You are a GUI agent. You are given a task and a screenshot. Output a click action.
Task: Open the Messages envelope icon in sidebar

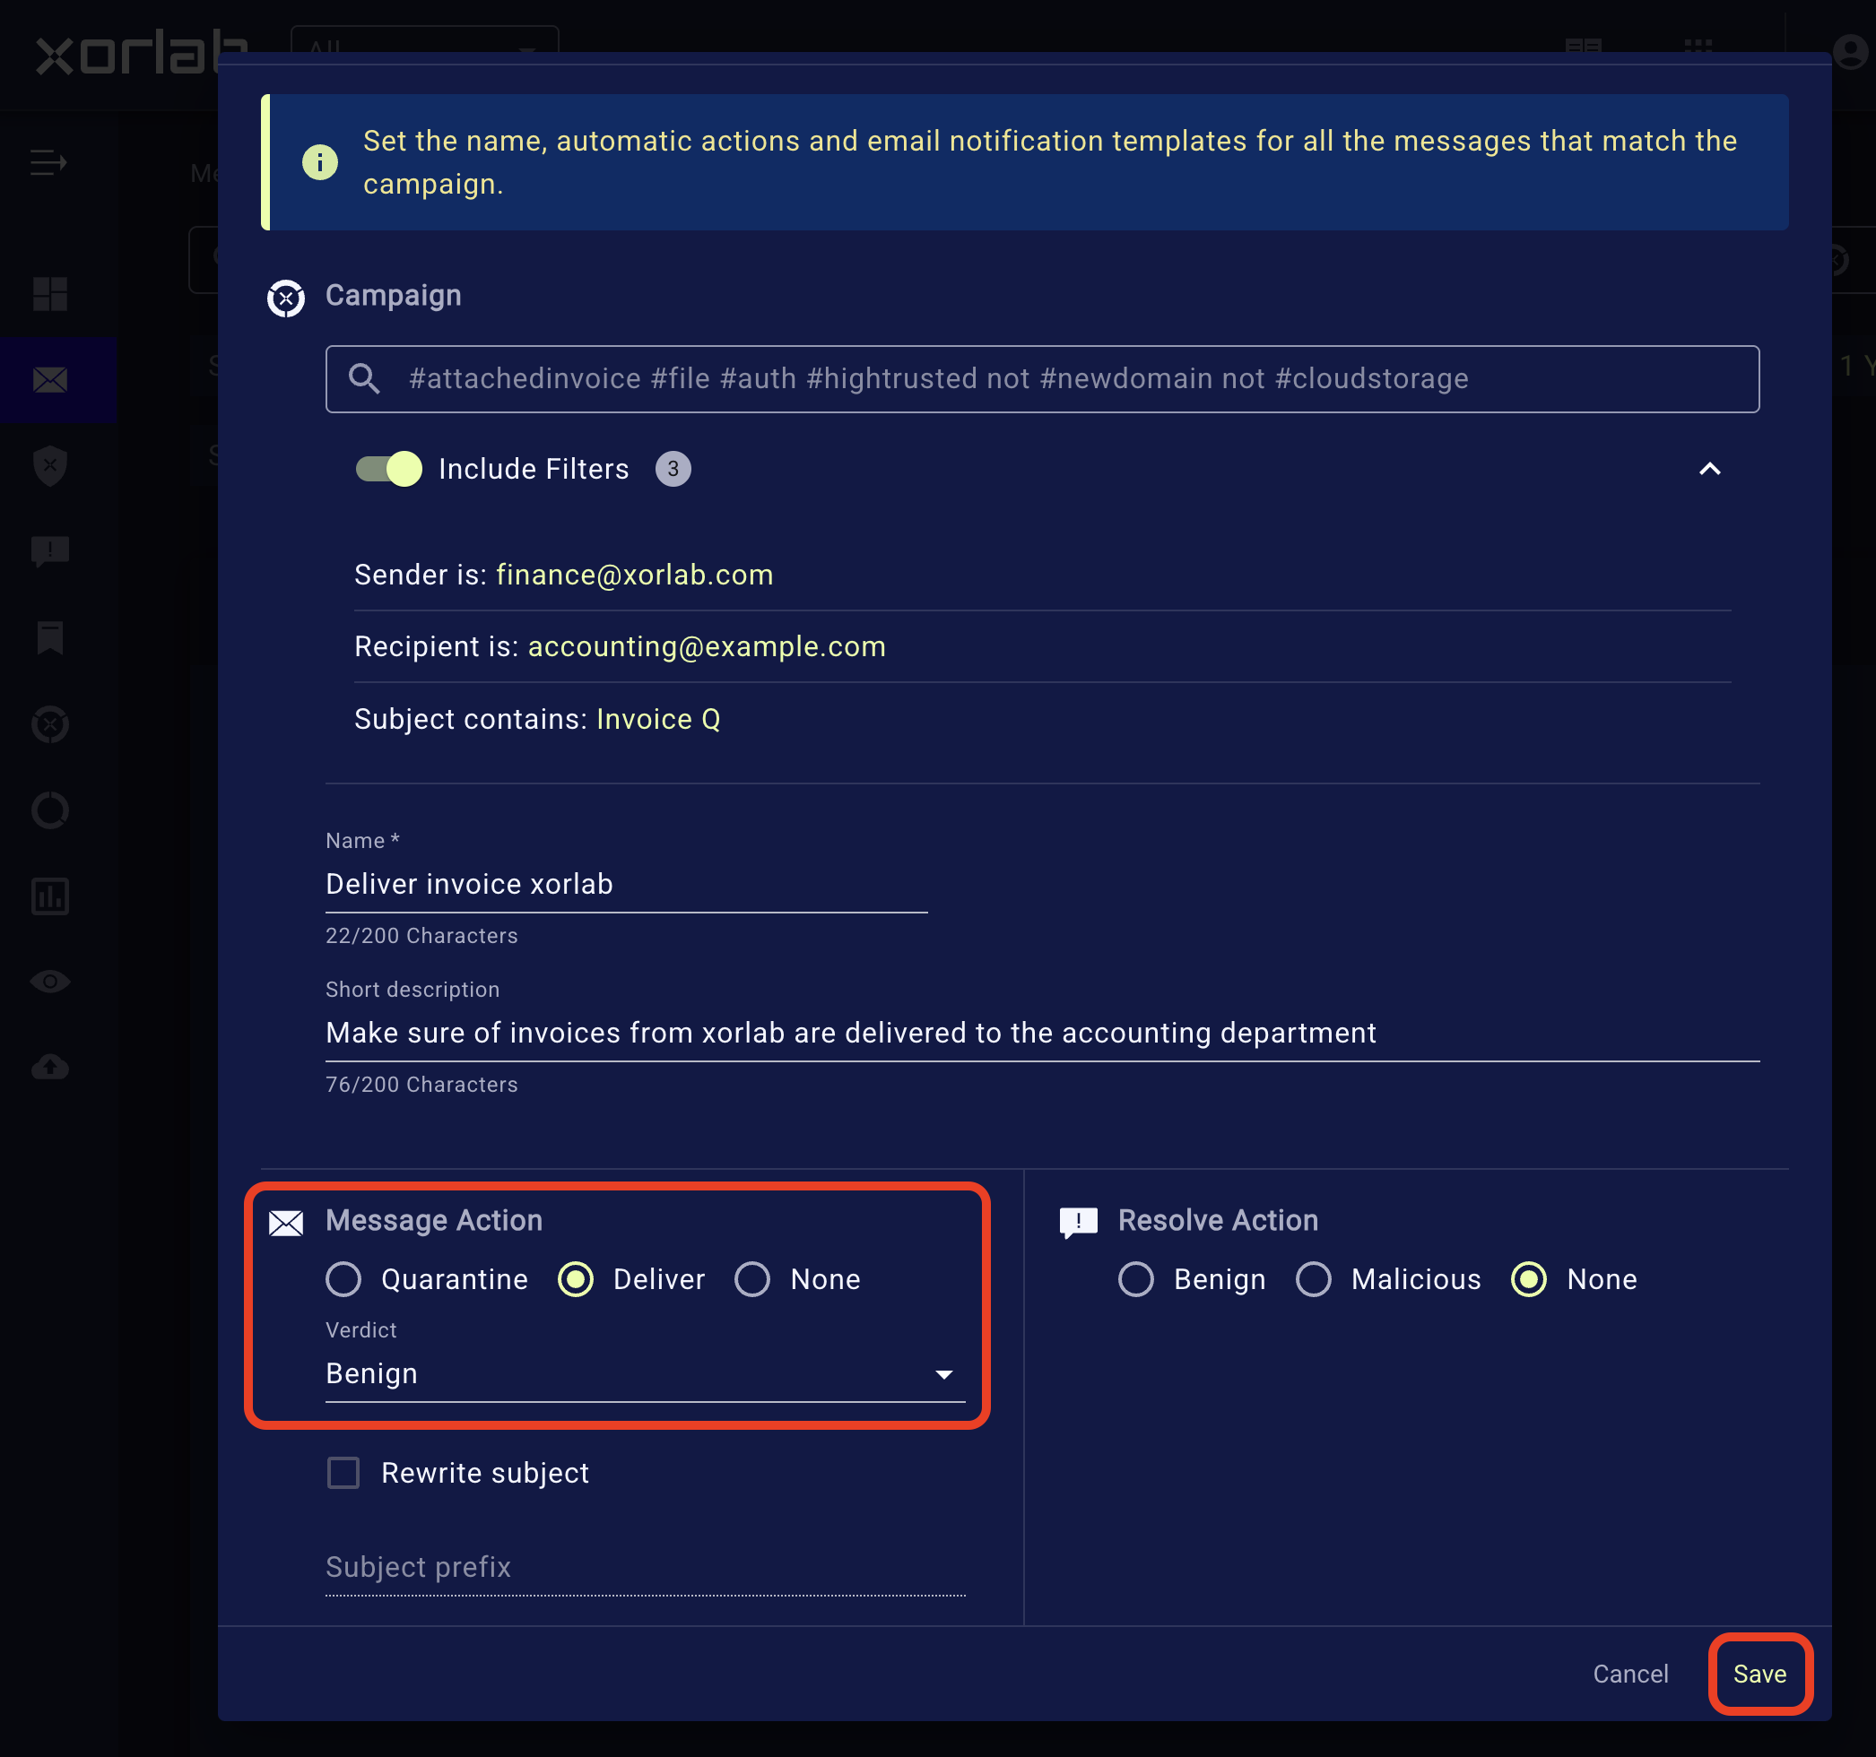50,380
